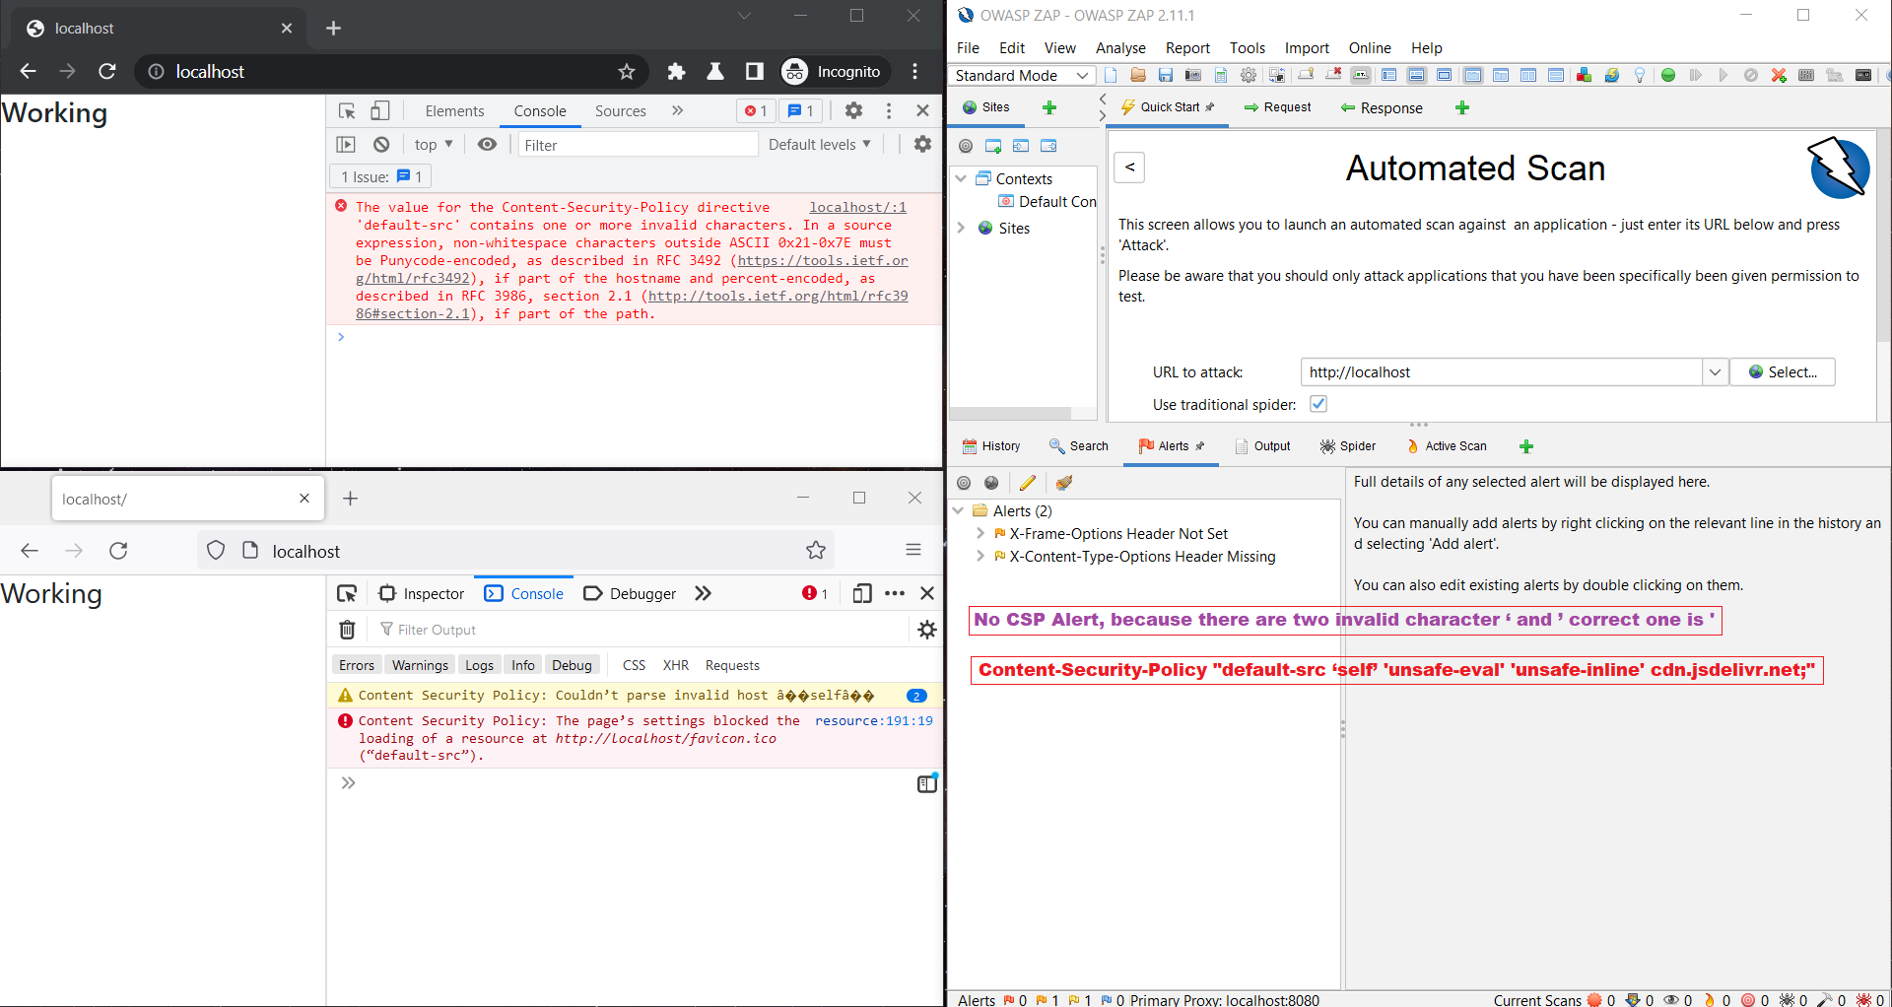Image resolution: width=1892 pixels, height=1007 pixels.
Task: Open Chrome console Default levels dropdown
Action: click(820, 145)
